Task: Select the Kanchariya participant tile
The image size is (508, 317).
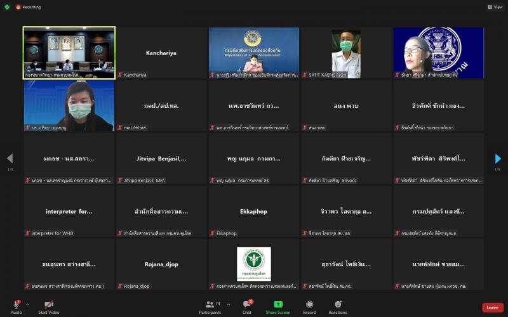Action: coord(161,53)
